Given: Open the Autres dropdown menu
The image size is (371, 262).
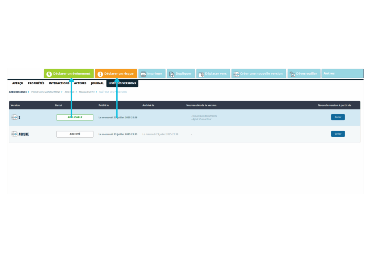Looking at the screenshot, I should (x=342, y=73).
